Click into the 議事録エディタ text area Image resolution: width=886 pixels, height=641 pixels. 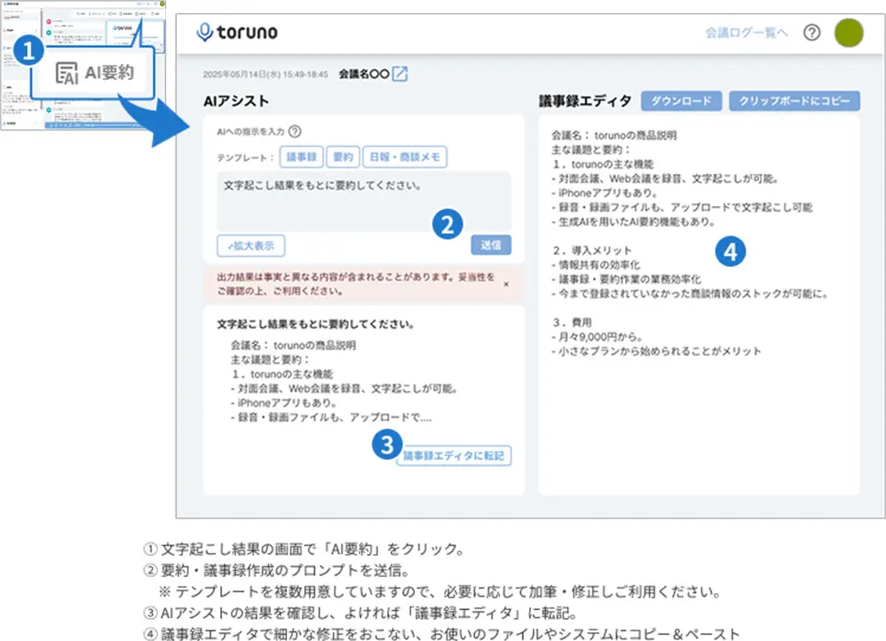click(x=699, y=400)
